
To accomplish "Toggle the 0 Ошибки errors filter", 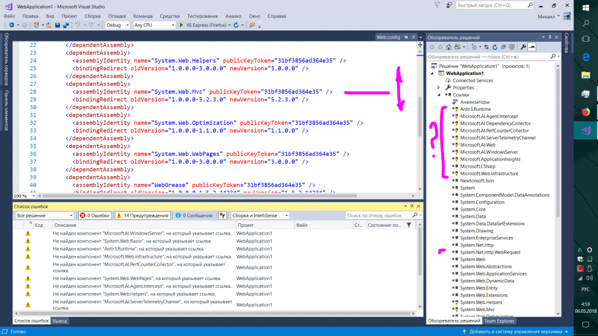I will (94, 215).
